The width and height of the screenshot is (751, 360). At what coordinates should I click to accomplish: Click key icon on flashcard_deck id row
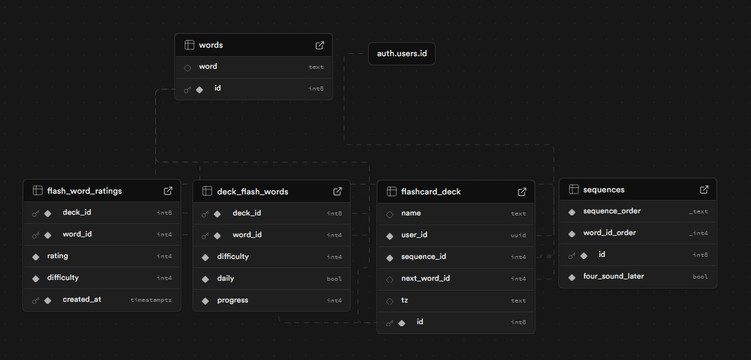point(390,323)
